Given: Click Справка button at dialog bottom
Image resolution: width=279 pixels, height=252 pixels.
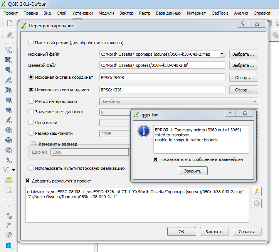Looking at the screenshot, I should tap(247, 231).
